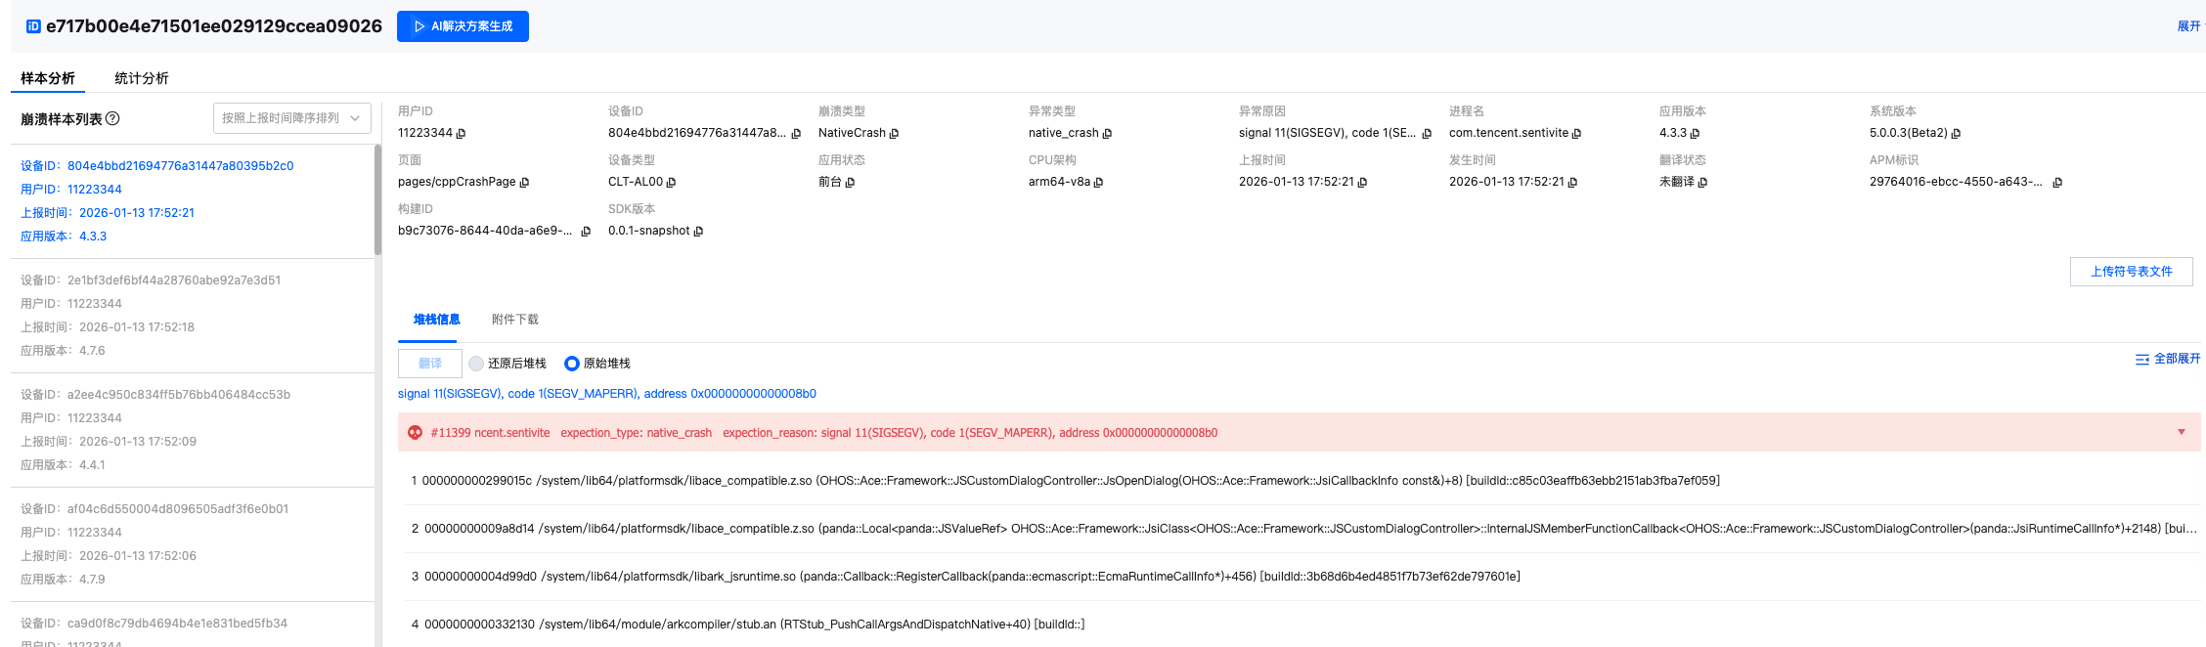Copy NativeCrash 崩溃类型 value

894,134
